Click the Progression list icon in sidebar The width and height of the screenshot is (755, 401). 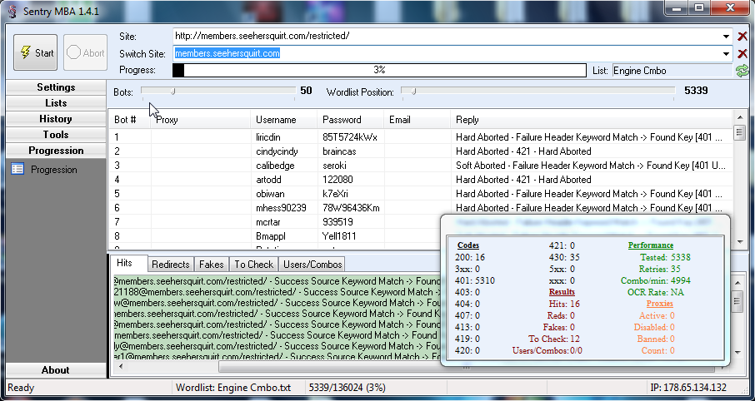pyautogui.click(x=17, y=170)
